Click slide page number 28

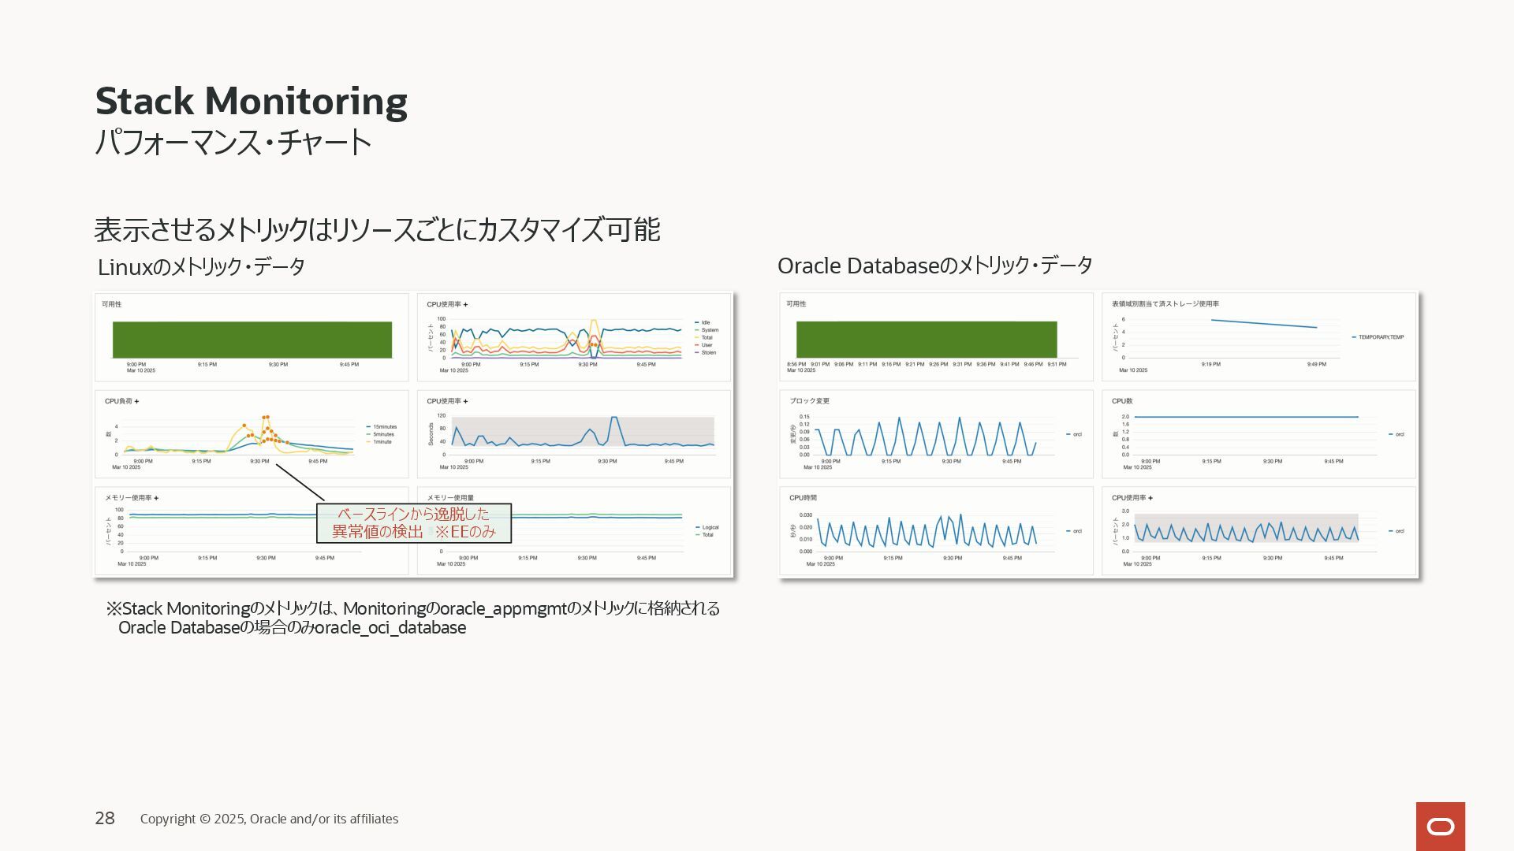pos(105,819)
